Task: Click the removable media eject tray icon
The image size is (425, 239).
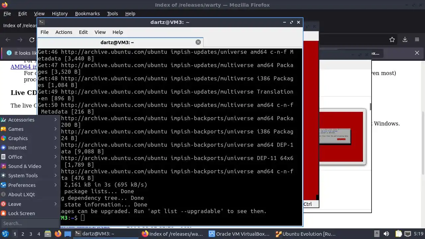Action: (377, 234)
